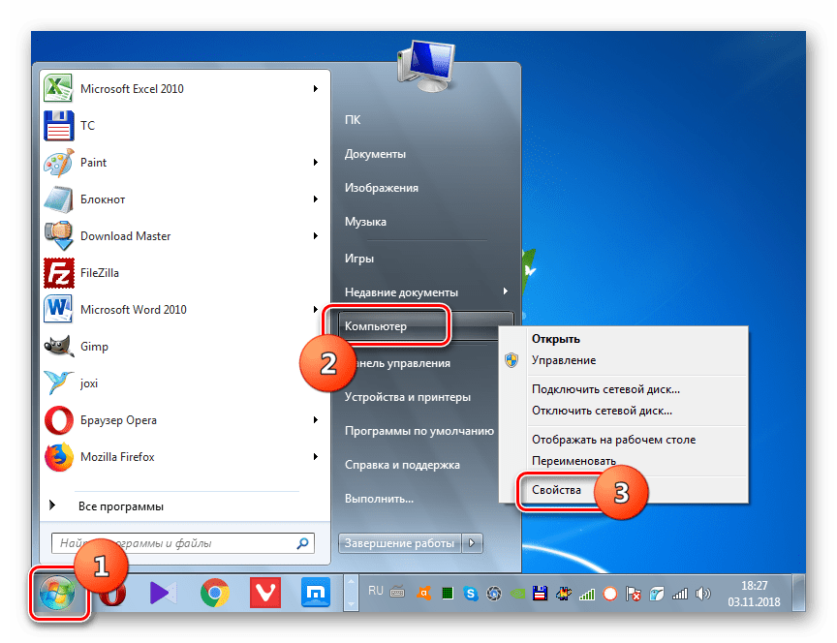Screen dimensions: 837x643
Task: Open the NVIDIA tray icon
Action: click(517, 593)
